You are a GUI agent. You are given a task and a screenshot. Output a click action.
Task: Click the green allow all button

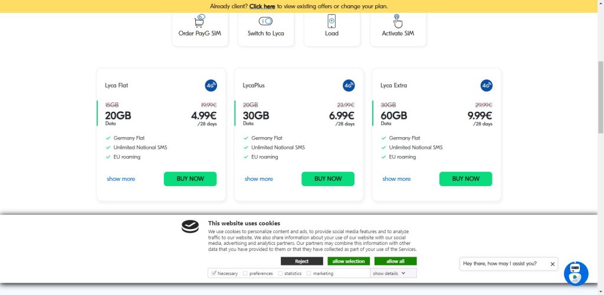[x=395, y=261]
